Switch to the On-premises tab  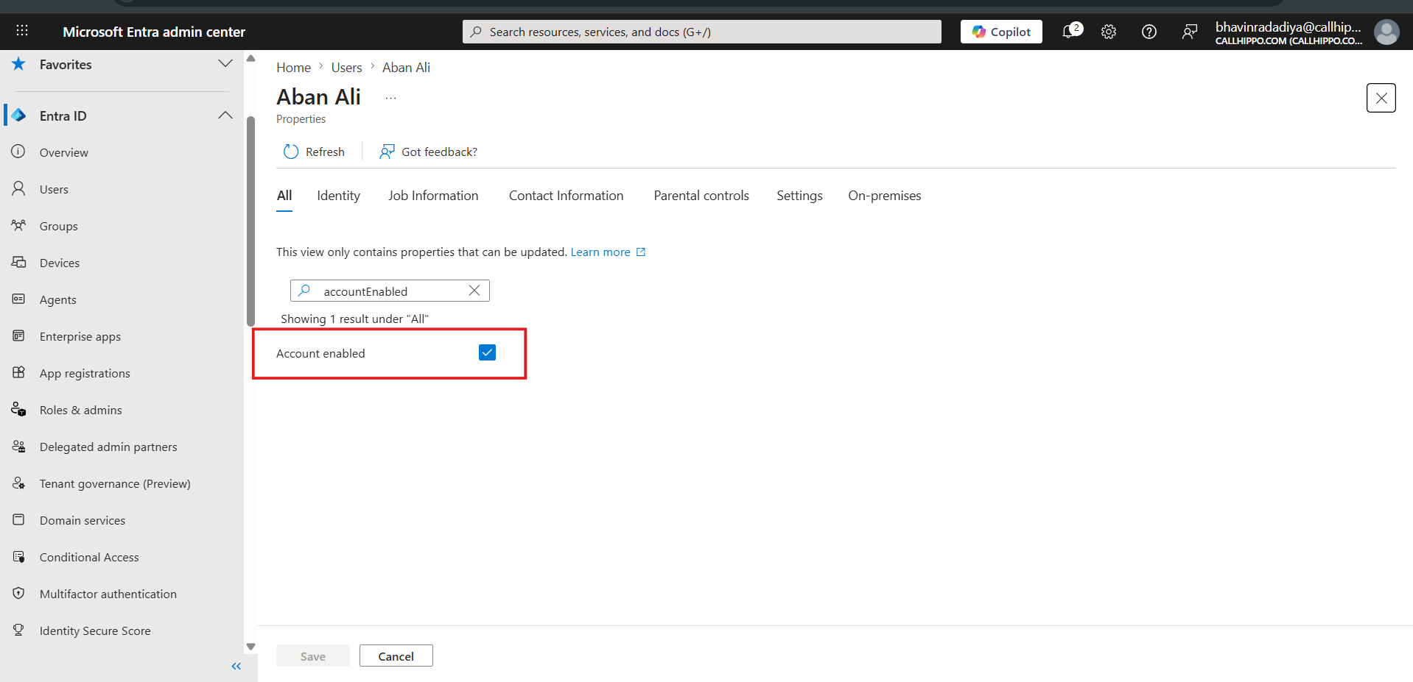(x=884, y=196)
